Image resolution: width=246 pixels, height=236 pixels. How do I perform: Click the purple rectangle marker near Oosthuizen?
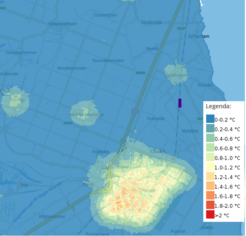180,103
